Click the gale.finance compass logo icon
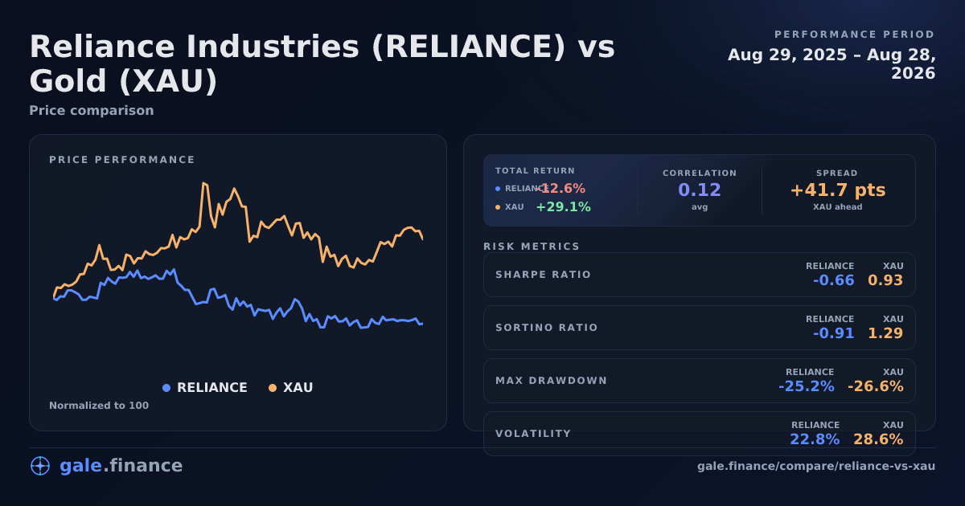The width and height of the screenshot is (965, 506). tap(39, 466)
